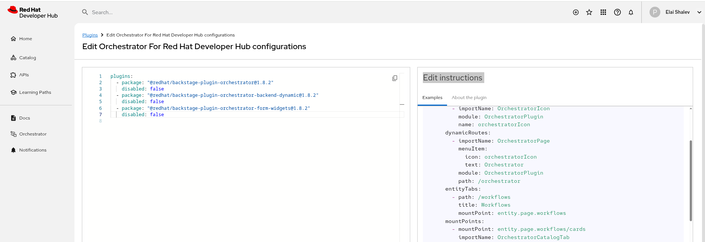
Task: Go to Orchestrator in the sidebar
Action: [33, 134]
